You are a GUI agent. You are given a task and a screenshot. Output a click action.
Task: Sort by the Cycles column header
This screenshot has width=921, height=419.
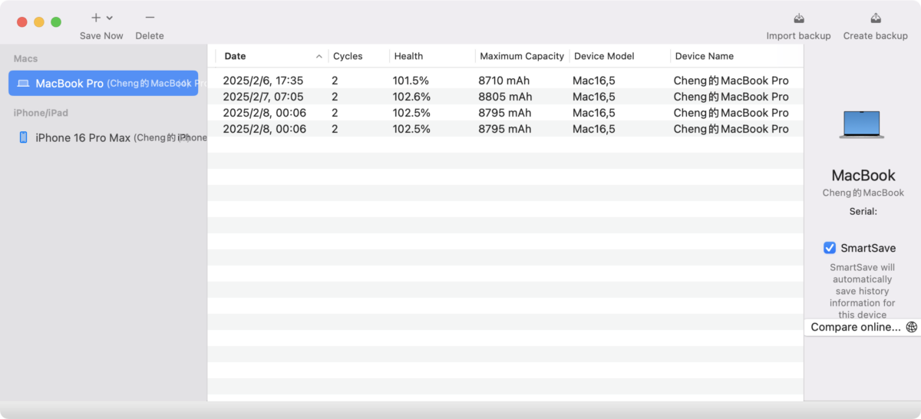point(358,56)
